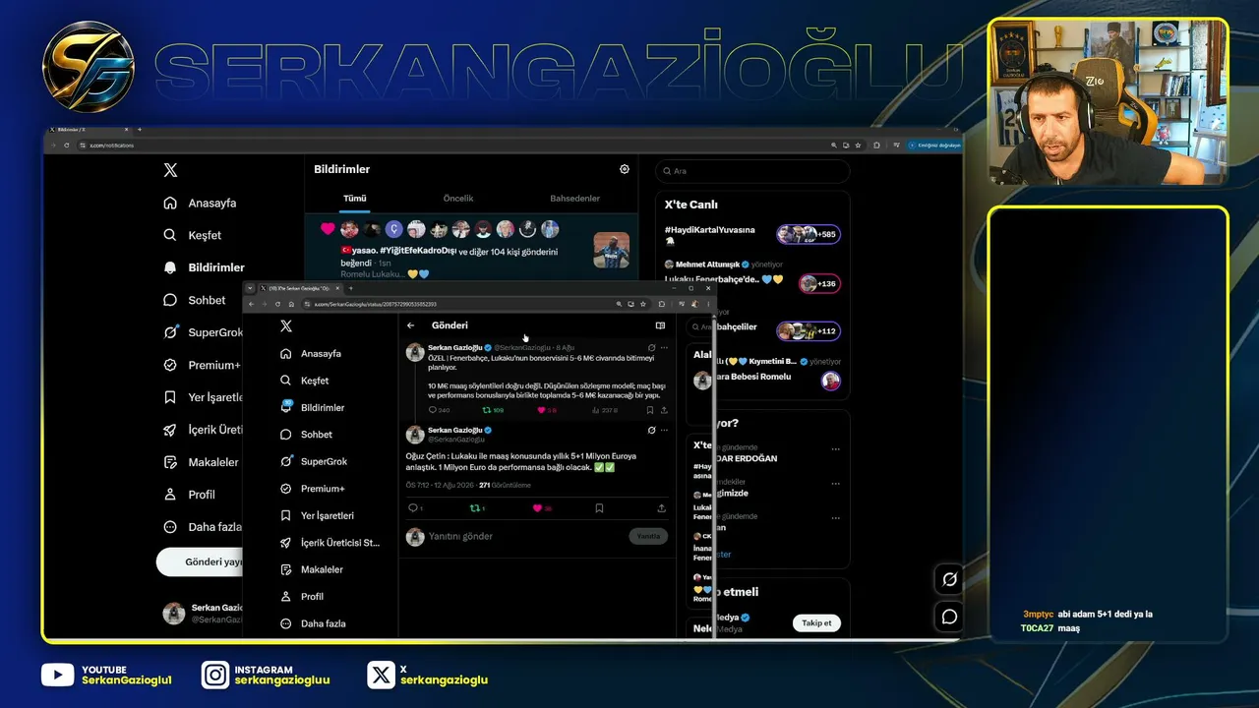The width and height of the screenshot is (1259, 708).
Task: Open more options on the ÖZEL post
Action: coord(664,347)
